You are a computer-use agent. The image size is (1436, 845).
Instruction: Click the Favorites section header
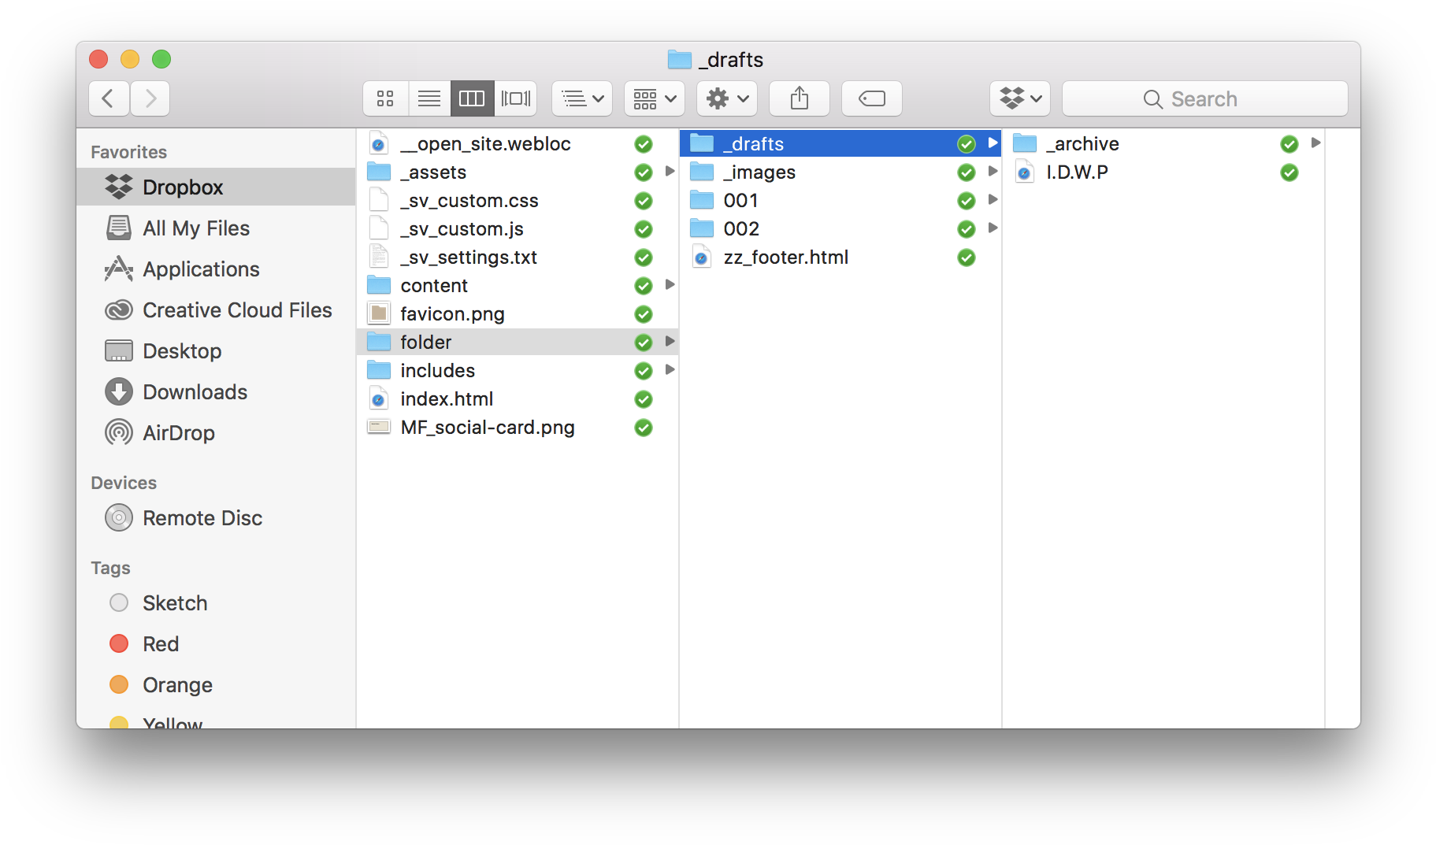coord(129,152)
